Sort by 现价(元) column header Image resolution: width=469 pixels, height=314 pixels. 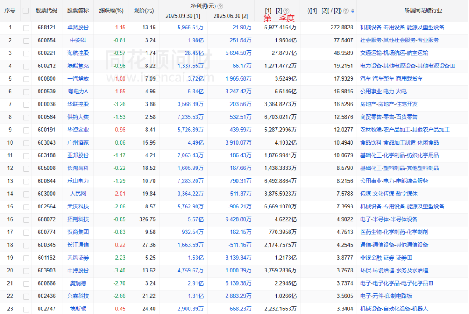143,11
